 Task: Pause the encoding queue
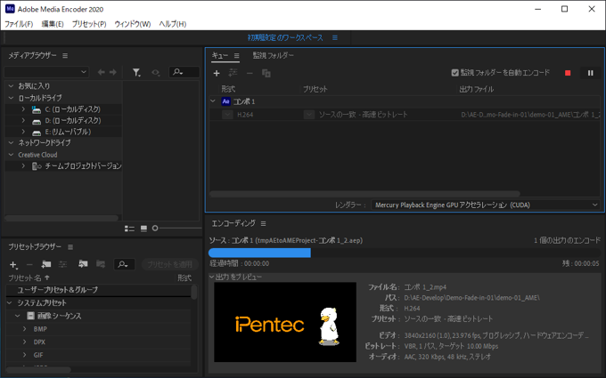[x=590, y=73]
